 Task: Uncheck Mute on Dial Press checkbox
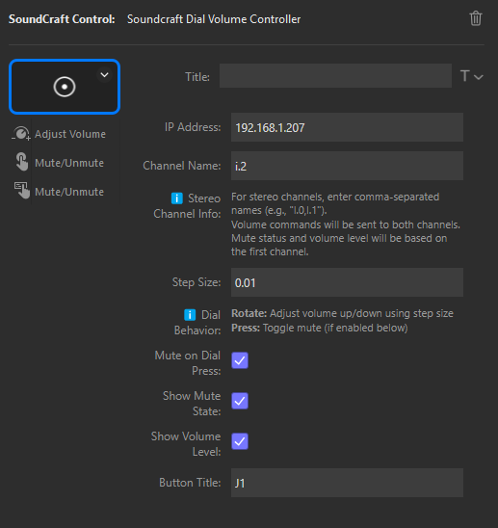(x=240, y=360)
